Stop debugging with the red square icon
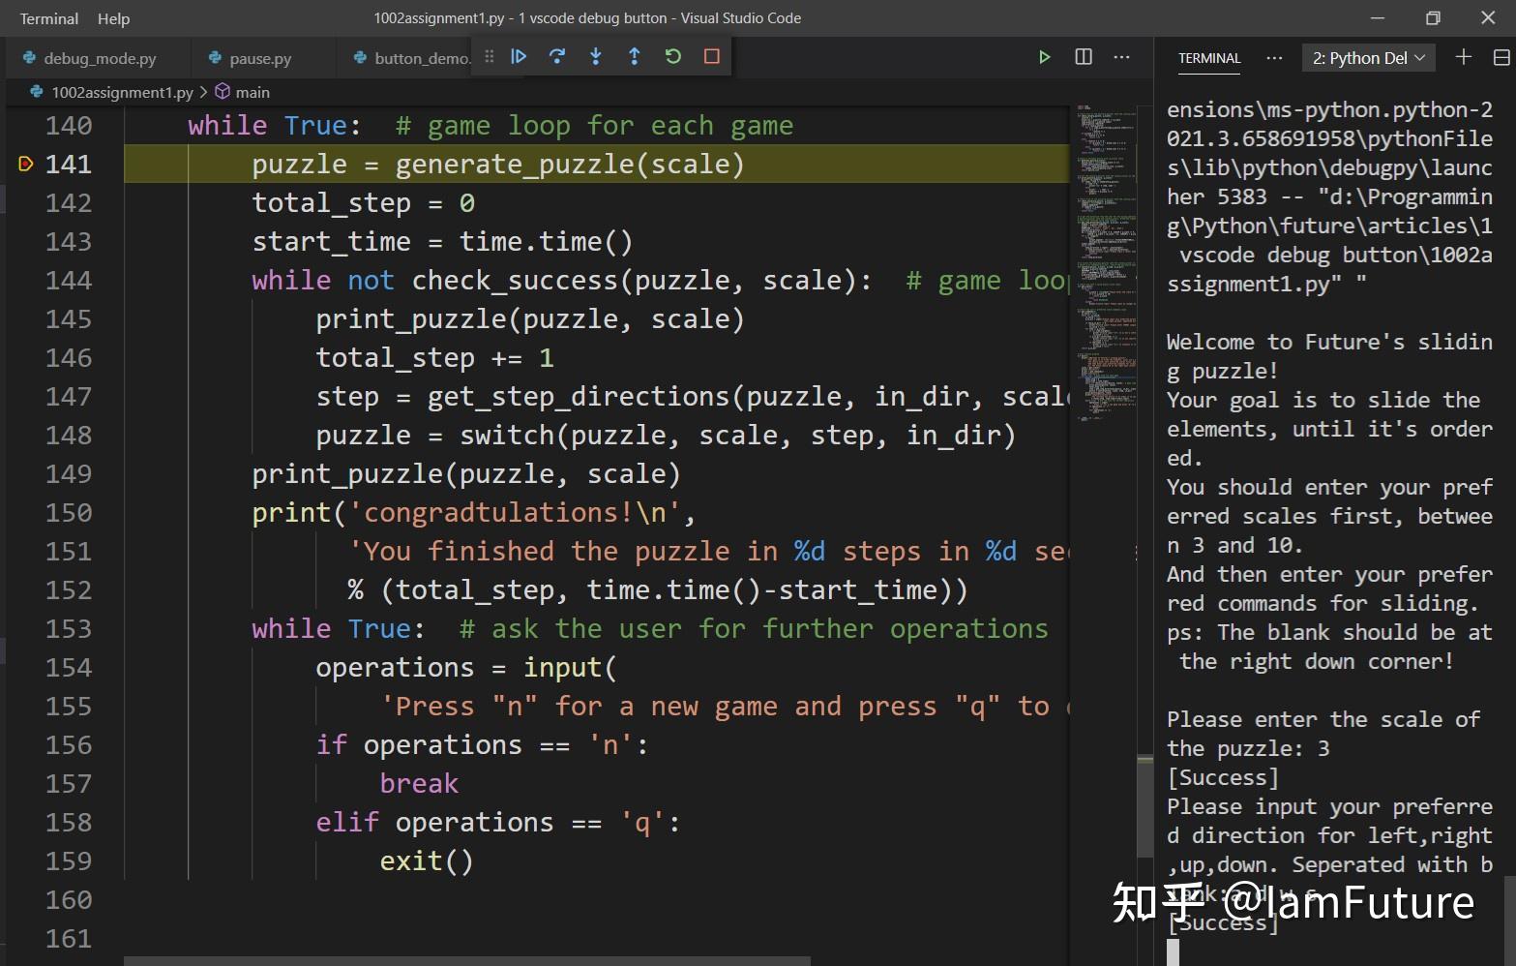This screenshot has height=966, width=1516. [712, 56]
